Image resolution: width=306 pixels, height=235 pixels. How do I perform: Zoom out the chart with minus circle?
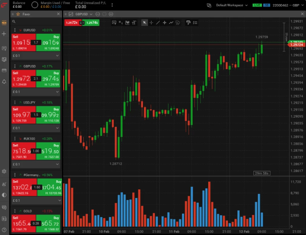[98, 14]
